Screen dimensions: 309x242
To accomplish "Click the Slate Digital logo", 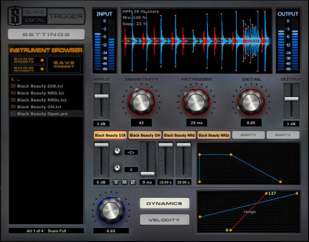I will (46, 16).
